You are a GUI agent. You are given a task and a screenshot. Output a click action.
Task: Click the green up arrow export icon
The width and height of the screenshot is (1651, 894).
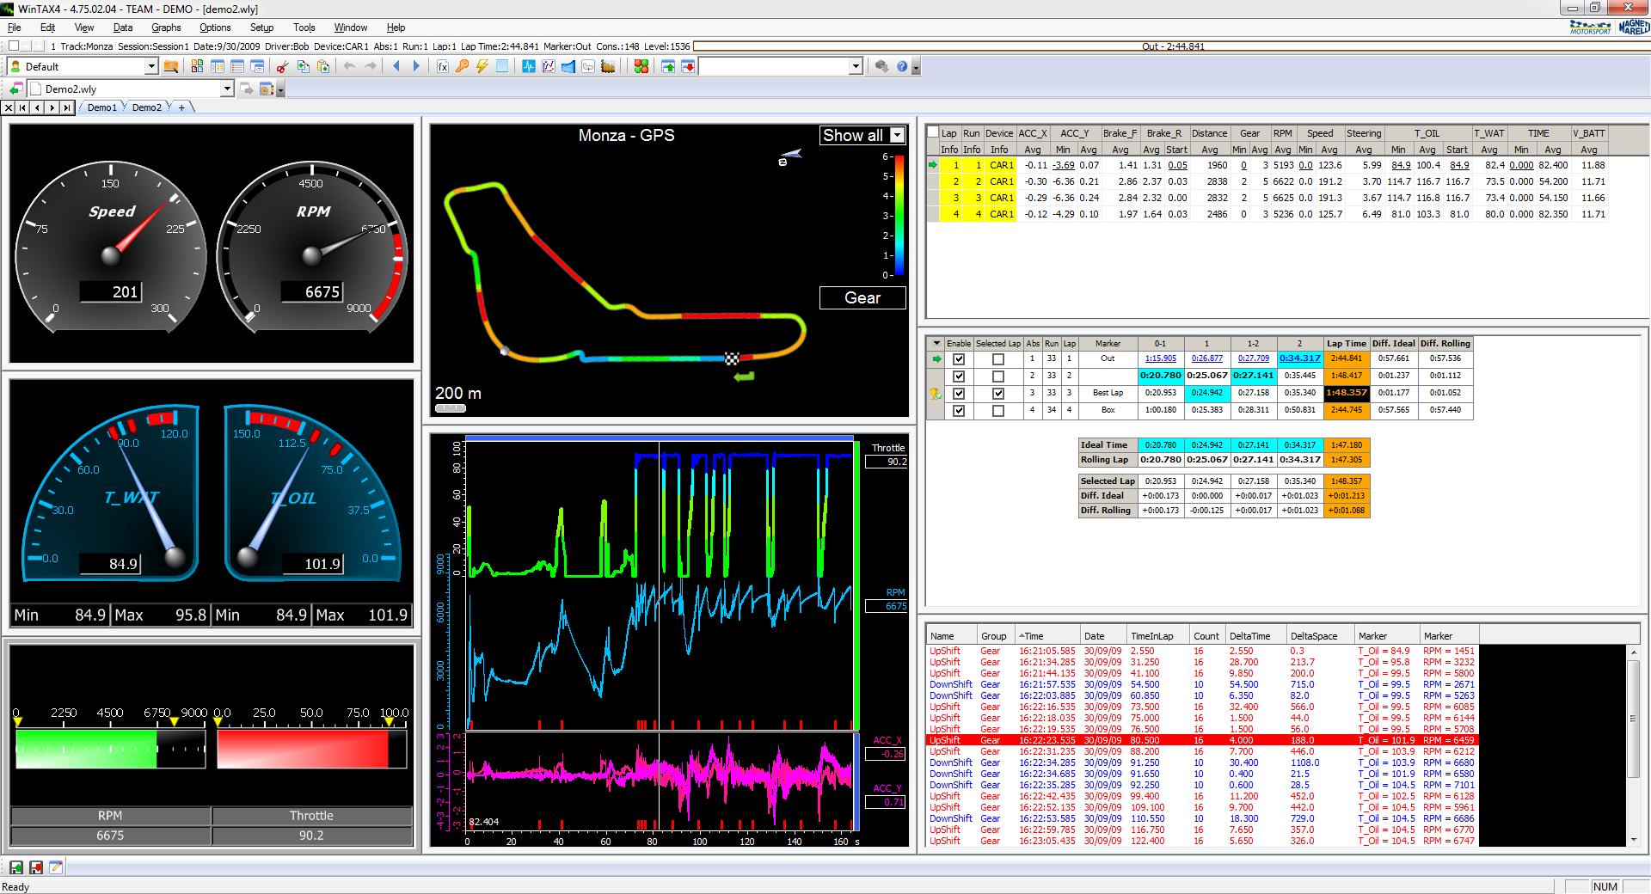668,66
